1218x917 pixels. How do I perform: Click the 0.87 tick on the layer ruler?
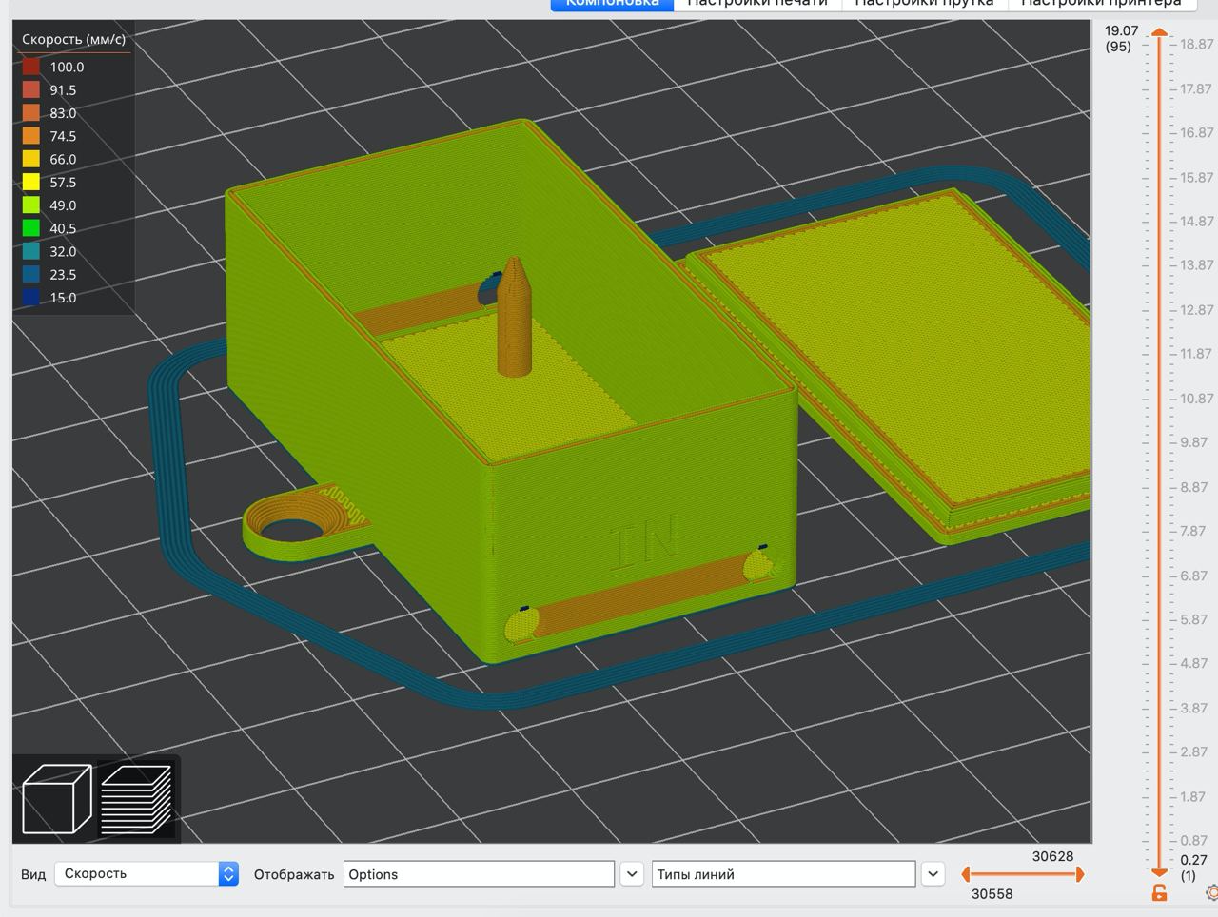[x=1193, y=840]
